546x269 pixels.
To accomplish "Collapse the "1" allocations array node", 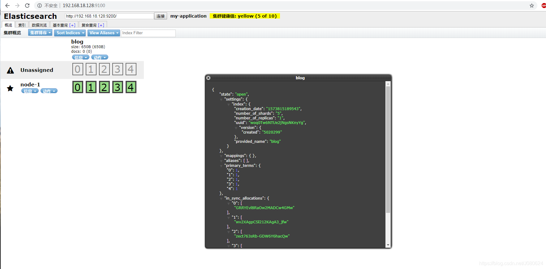I will coord(229,218).
